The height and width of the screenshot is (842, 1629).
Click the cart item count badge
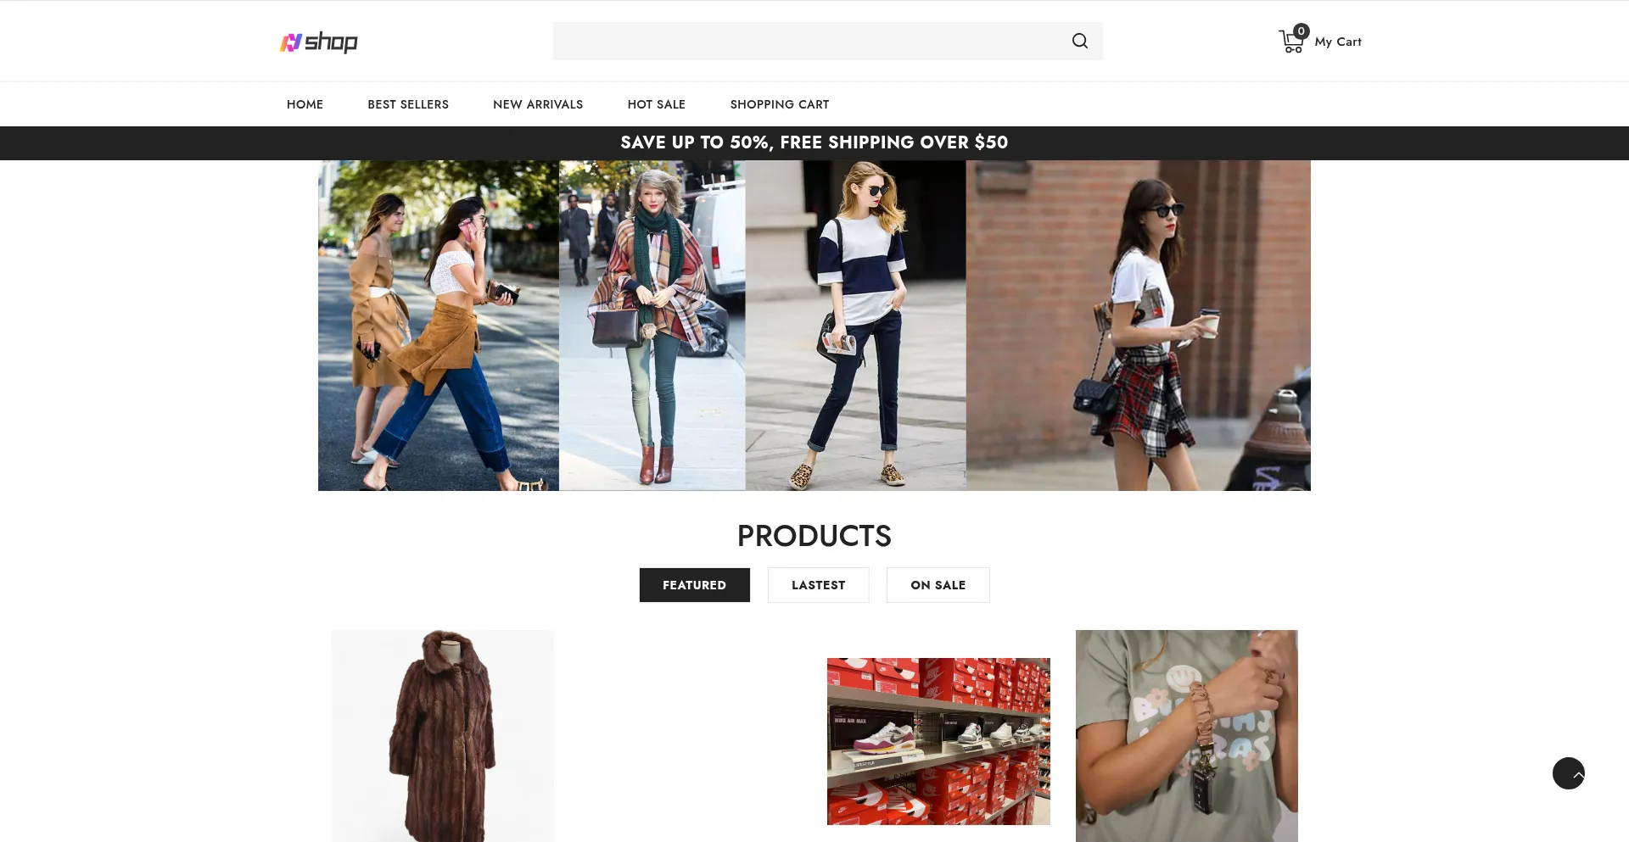coord(1301,31)
